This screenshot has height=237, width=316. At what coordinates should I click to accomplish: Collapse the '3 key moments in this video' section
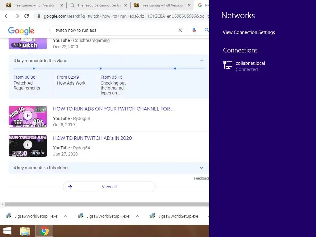click(x=201, y=60)
